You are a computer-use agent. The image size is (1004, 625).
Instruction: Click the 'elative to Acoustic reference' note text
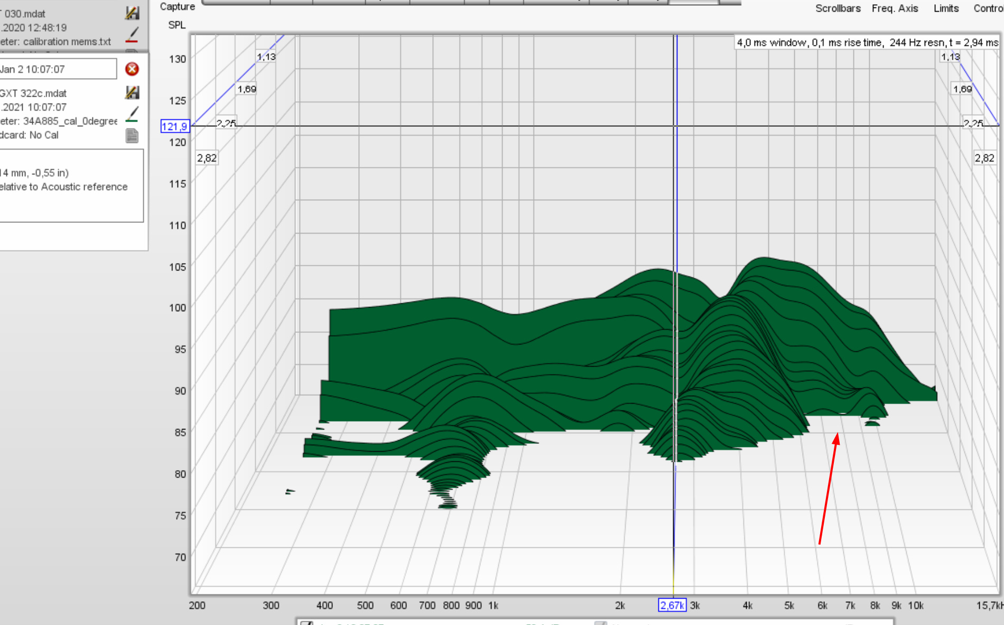63,187
